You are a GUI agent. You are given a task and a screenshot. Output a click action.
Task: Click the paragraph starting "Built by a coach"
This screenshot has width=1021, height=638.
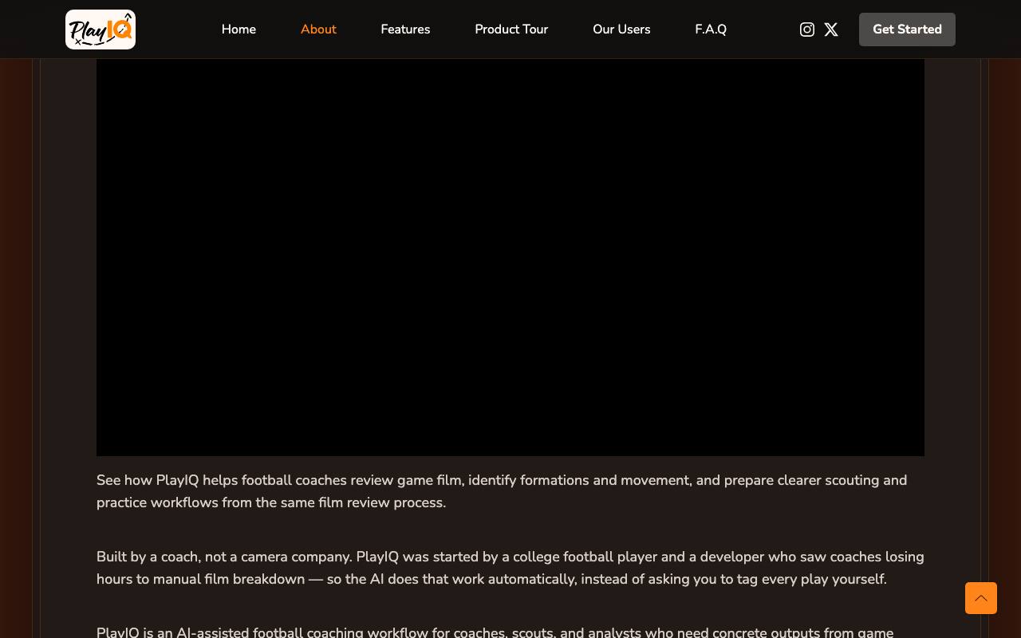(510, 568)
